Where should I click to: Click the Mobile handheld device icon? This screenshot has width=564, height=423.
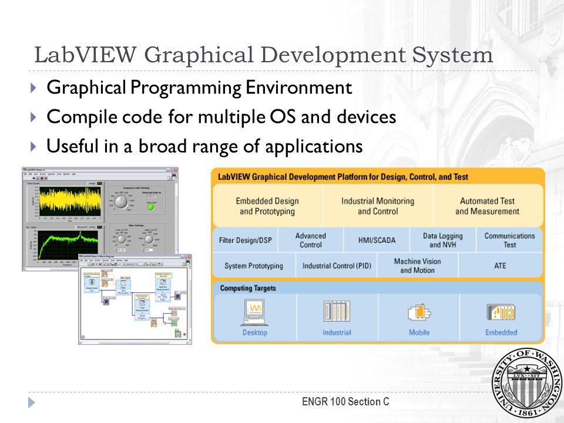pyautogui.click(x=419, y=313)
